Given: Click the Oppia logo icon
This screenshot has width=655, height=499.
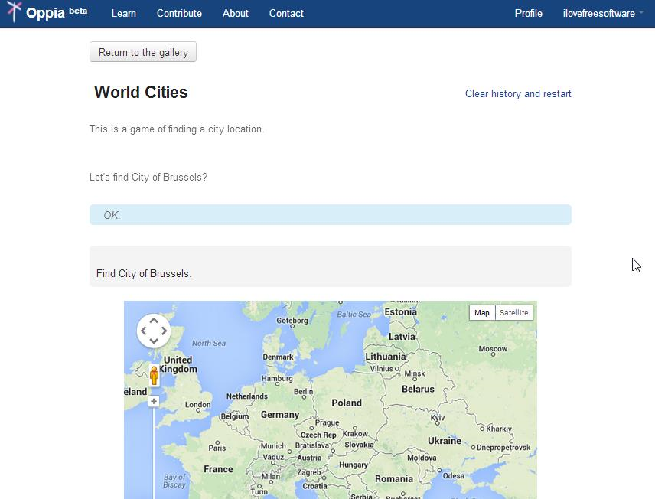Looking at the screenshot, I should pos(14,11).
